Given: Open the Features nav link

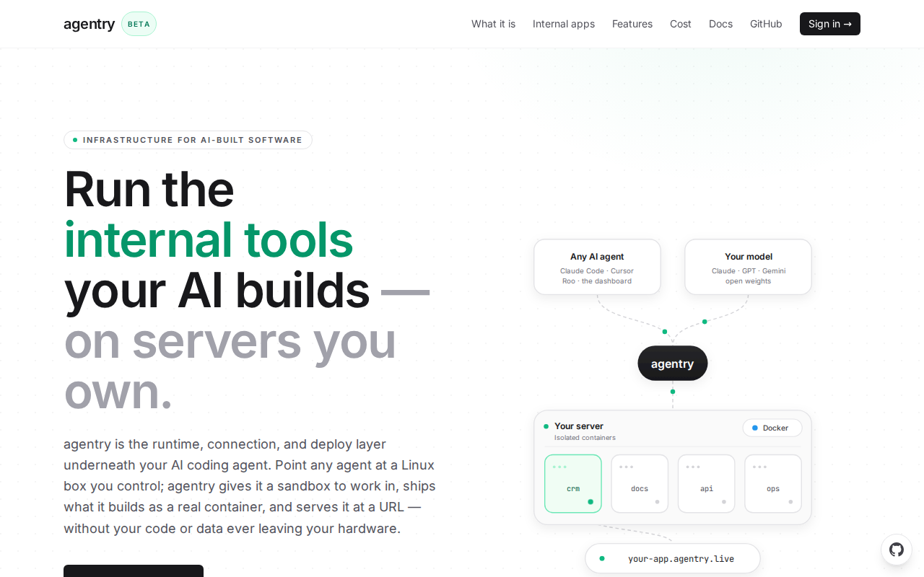Looking at the screenshot, I should point(632,24).
